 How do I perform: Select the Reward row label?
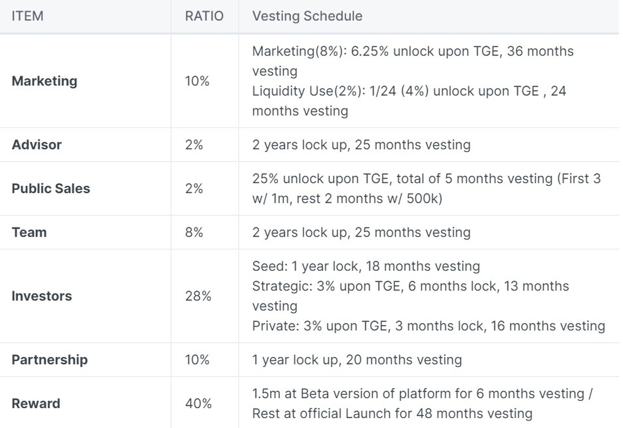[x=36, y=404]
